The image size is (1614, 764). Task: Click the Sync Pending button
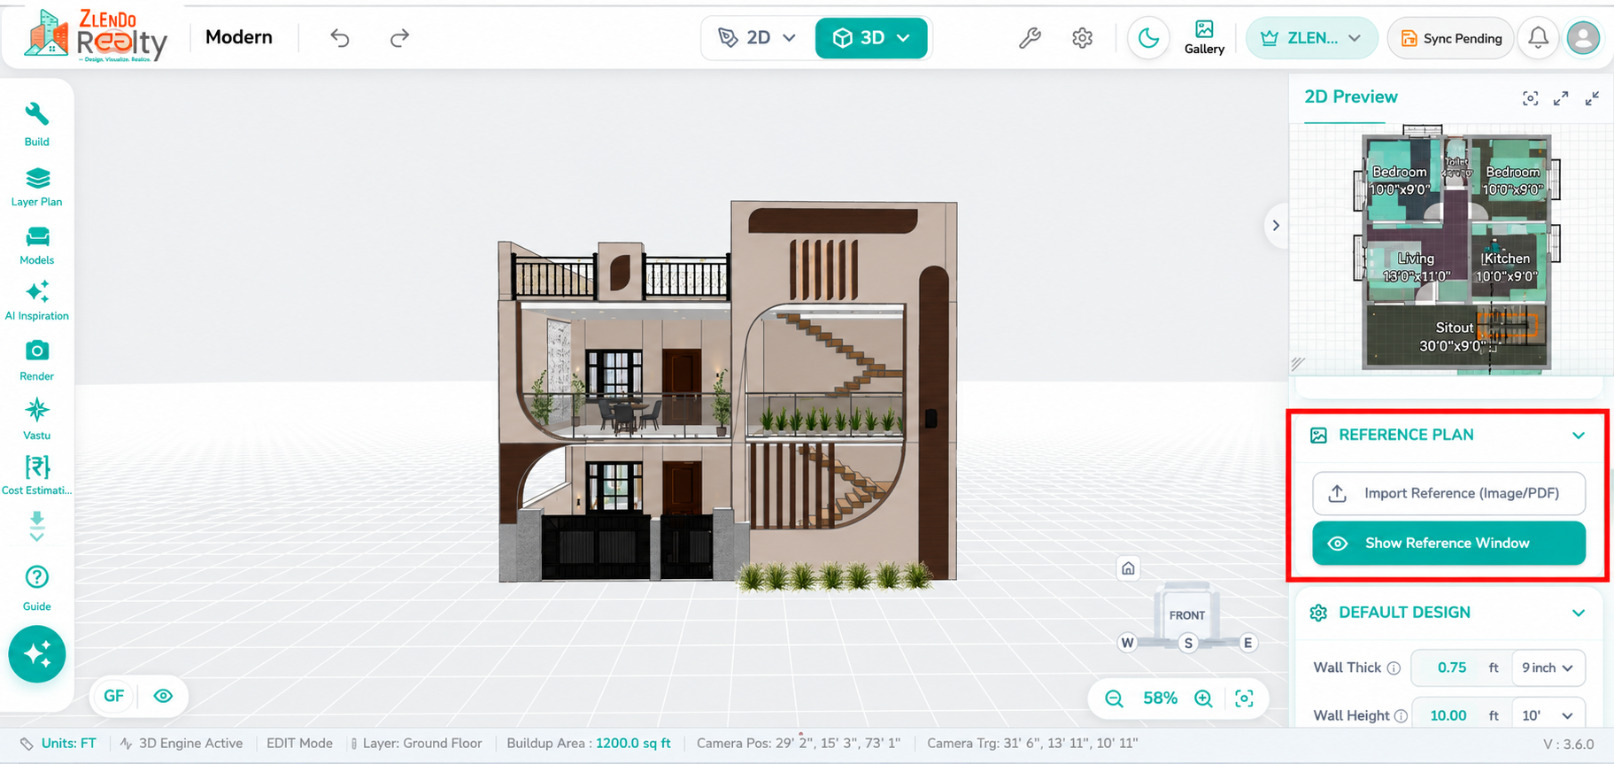pos(1450,38)
